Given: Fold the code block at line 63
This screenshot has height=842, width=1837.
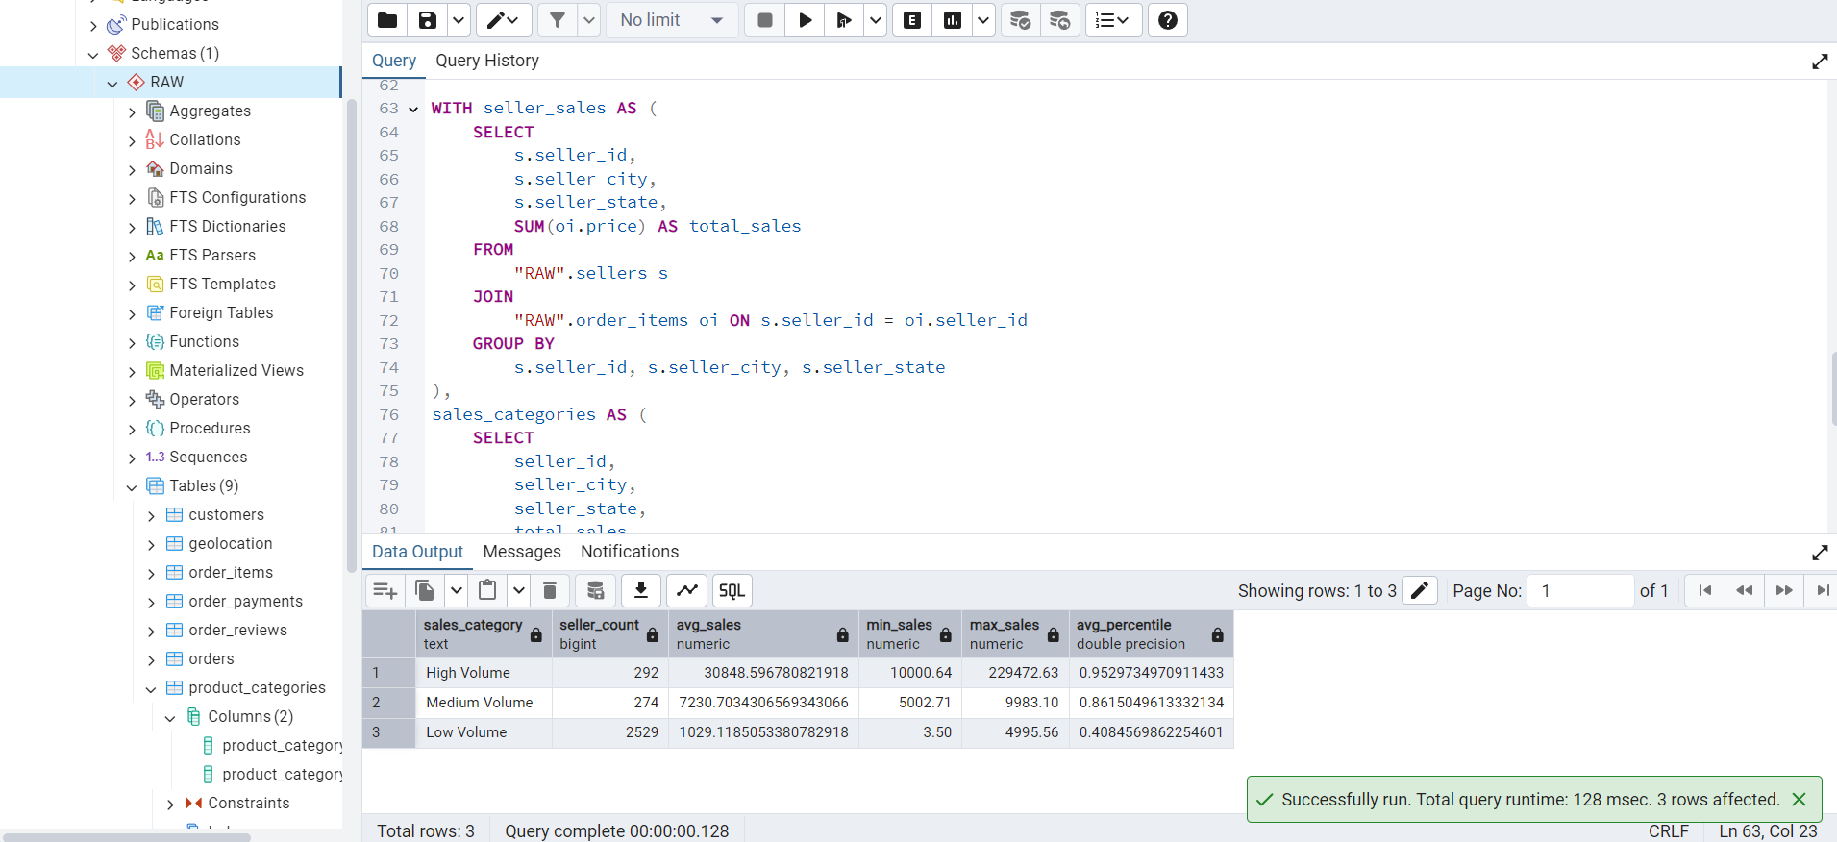Looking at the screenshot, I should (413, 109).
